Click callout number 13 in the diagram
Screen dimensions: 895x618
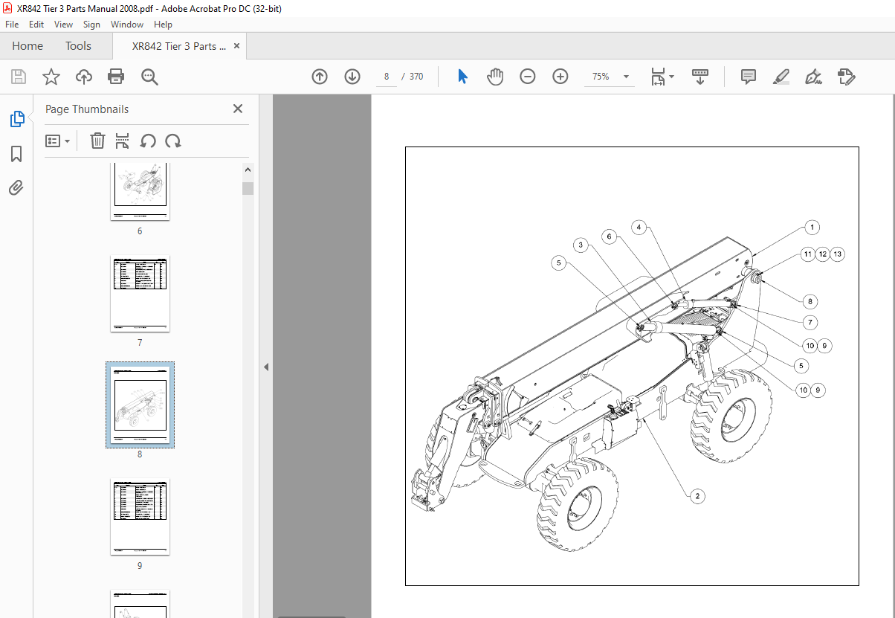pos(838,254)
